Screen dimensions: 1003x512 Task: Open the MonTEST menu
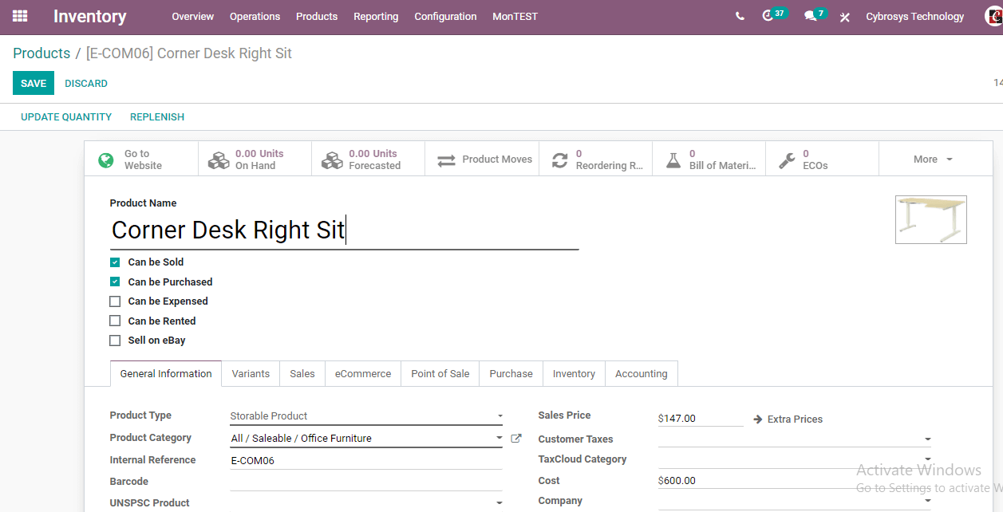[515, 16]
